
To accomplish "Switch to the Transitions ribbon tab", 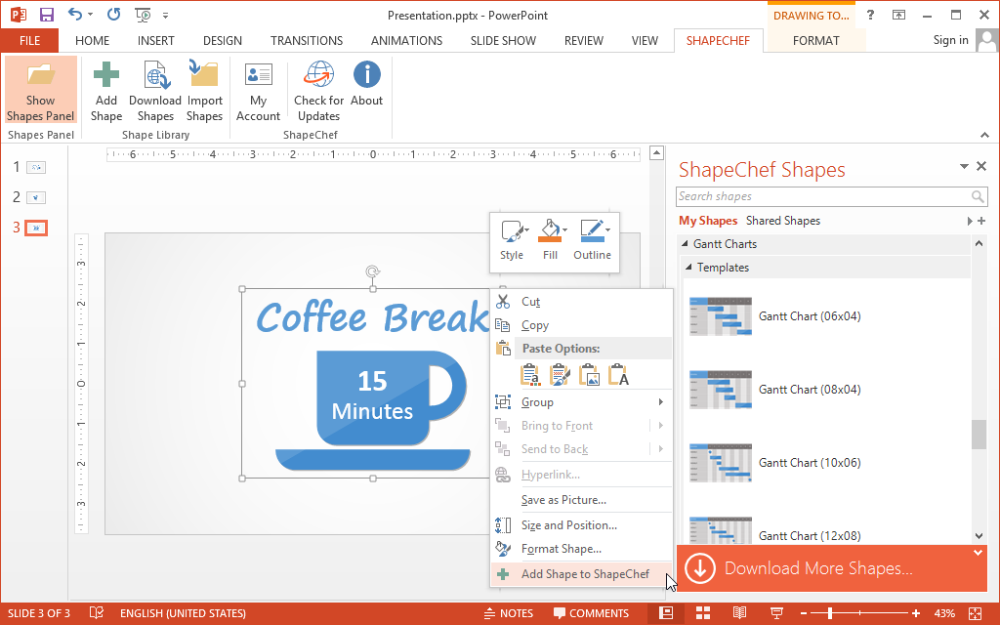I will tap(307, 41).
